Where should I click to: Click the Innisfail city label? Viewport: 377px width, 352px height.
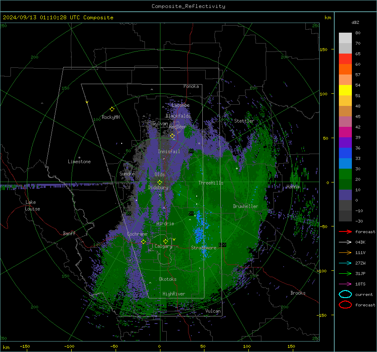pos(169,152)
